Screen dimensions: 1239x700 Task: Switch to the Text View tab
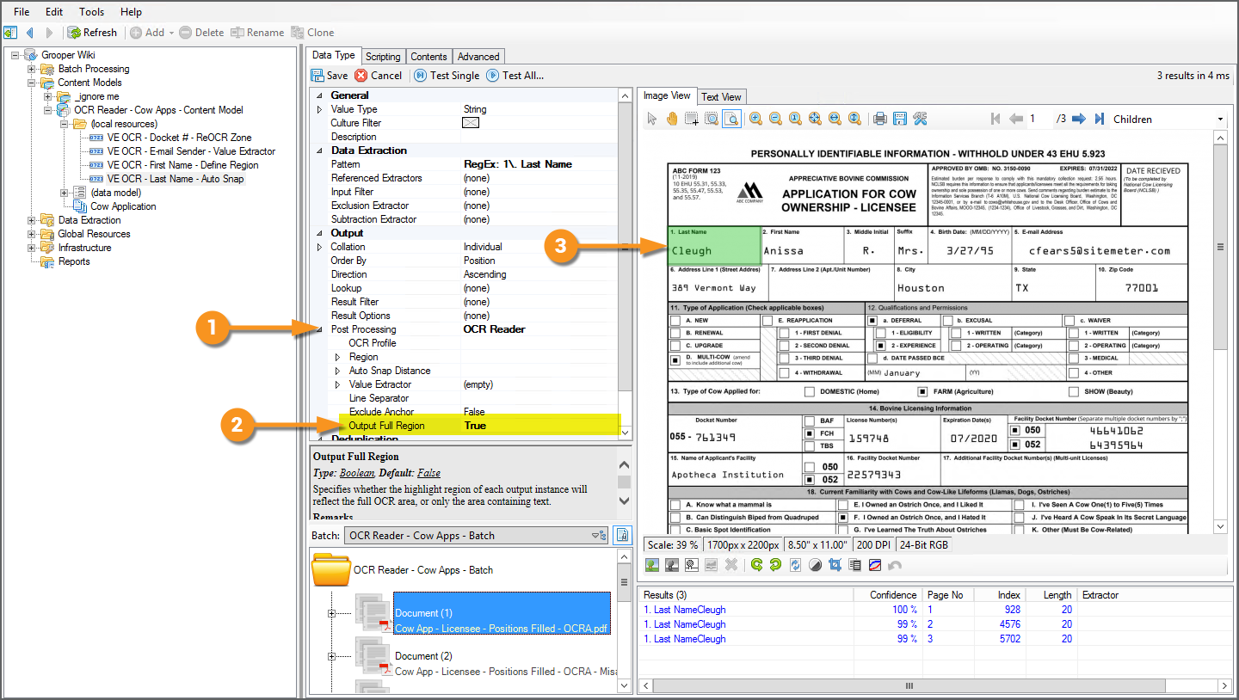721,96
